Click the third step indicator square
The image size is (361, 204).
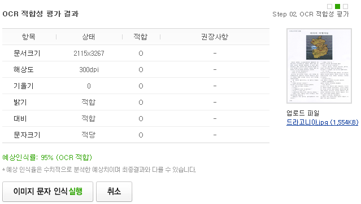(345, 6)
